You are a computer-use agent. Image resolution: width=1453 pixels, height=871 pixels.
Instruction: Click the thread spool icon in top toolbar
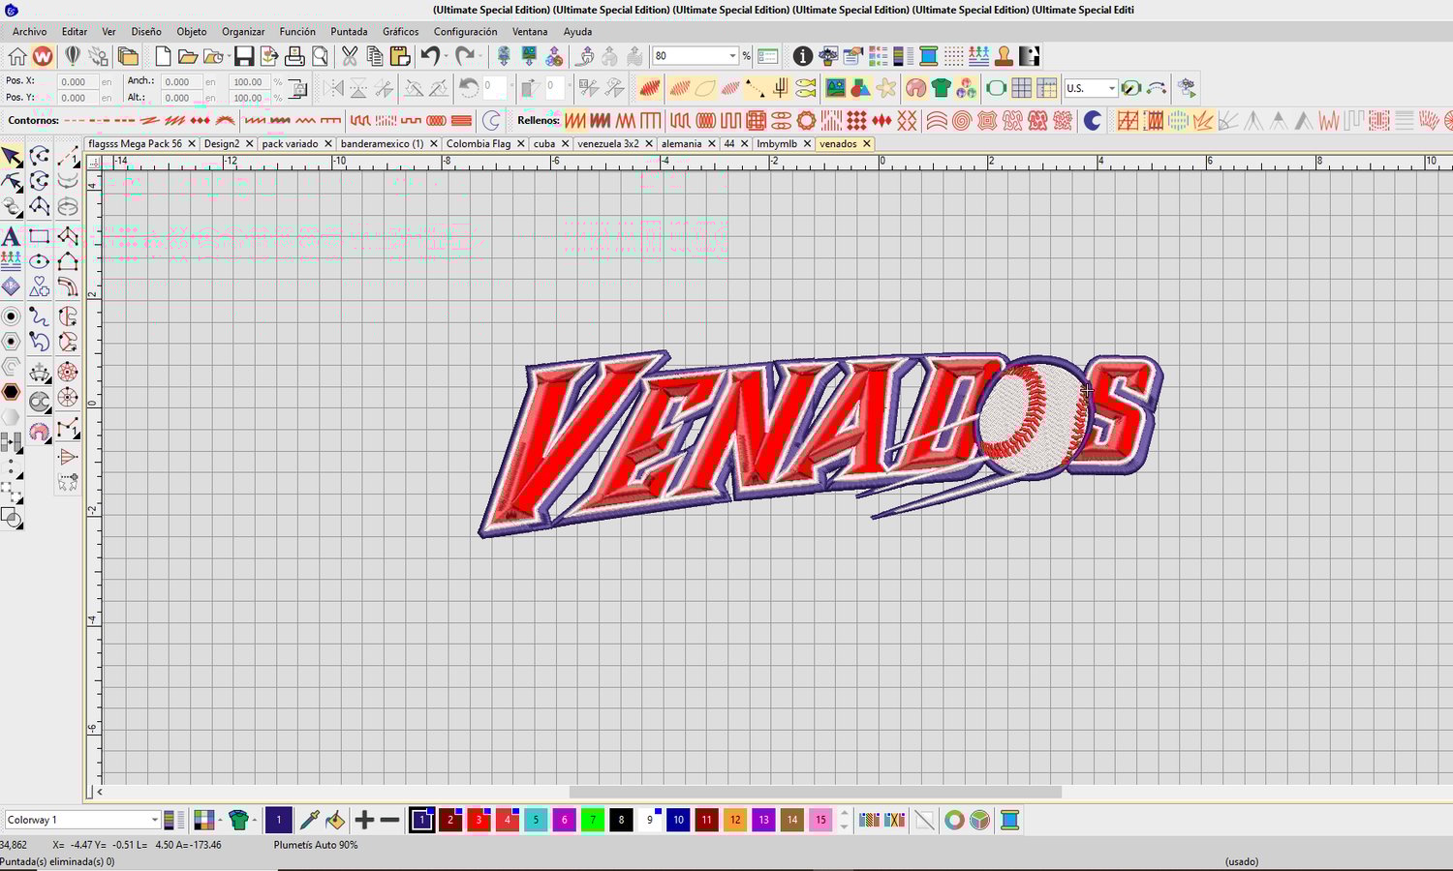pyautogui.click(x=928, y=56)
